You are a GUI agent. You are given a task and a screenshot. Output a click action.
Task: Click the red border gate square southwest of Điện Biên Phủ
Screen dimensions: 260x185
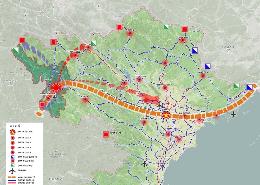[42, 105]
